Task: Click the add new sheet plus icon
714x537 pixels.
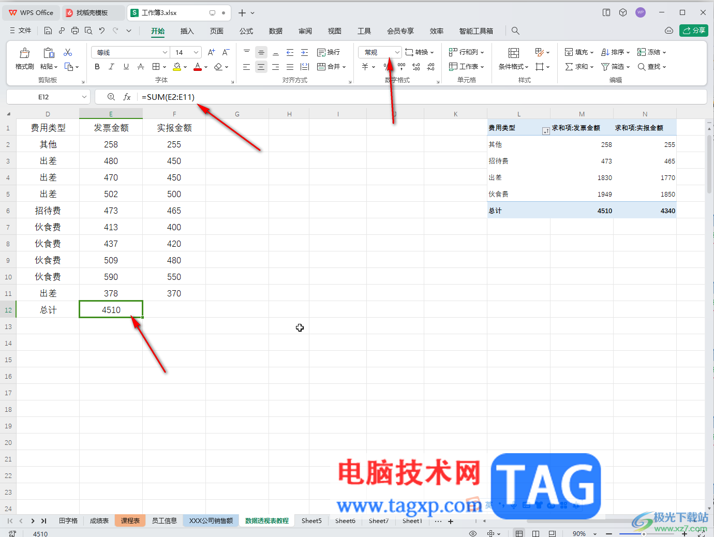Action: point(451,521)
